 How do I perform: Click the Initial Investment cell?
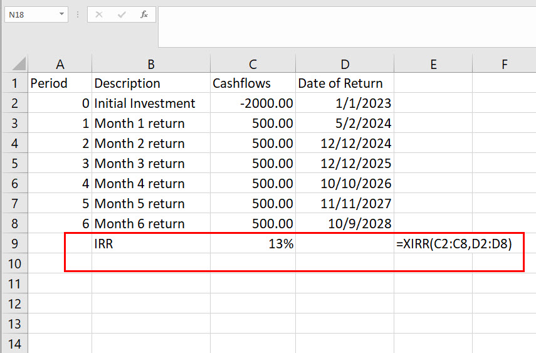click(x=150, y=103)
